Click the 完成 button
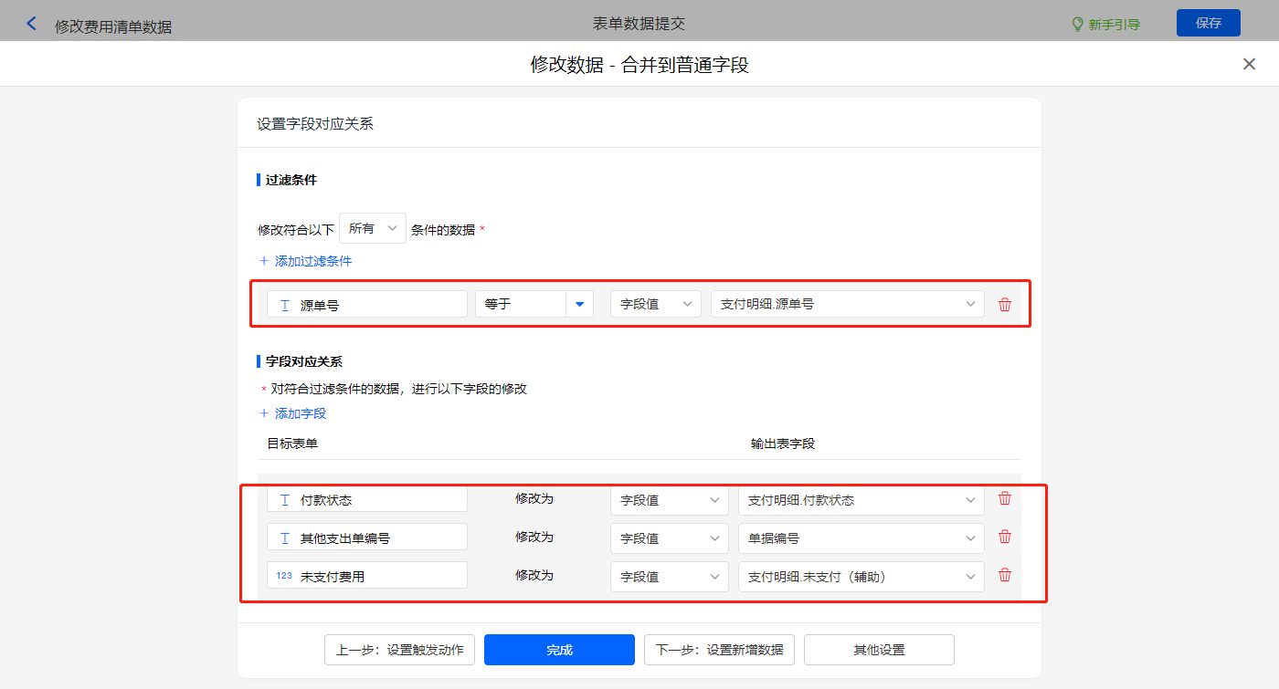The width and height of the screenshot is (1279, 689). coord(559,650)
